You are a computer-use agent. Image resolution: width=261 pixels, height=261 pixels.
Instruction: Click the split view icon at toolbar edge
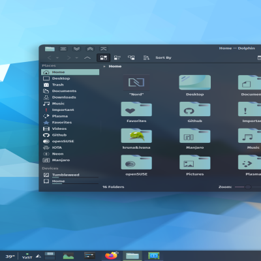tap(259, 57)
